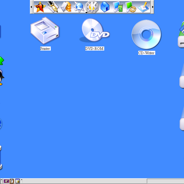Select the Printer desktop icon
The image size is (184, 184).
(x=45, y=30)
